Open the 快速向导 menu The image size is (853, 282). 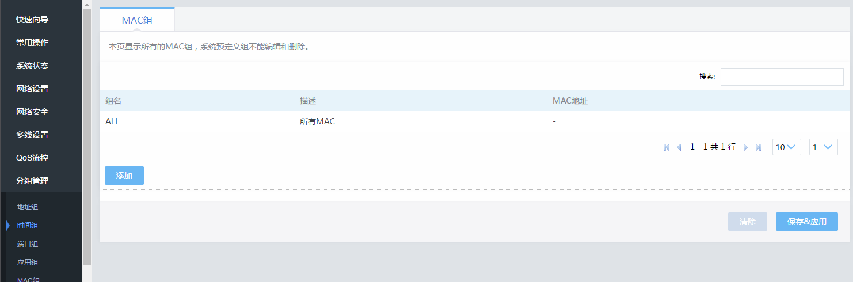[x=32, y=20]
